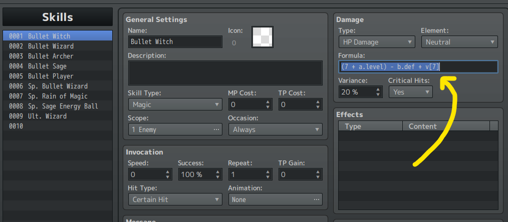Select skill 0006 Sp. Bullet Wizard
The height and width of the screenshot is (222, 508).
tap(58, 86)
